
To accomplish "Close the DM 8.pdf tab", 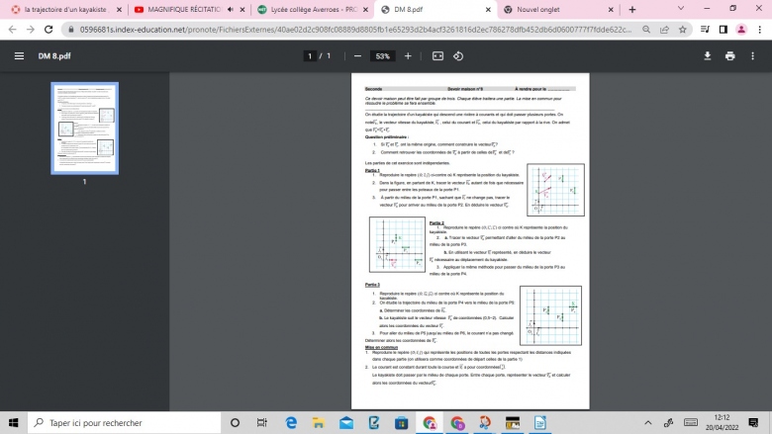I will pyautogui.click(x=488, y=9).
